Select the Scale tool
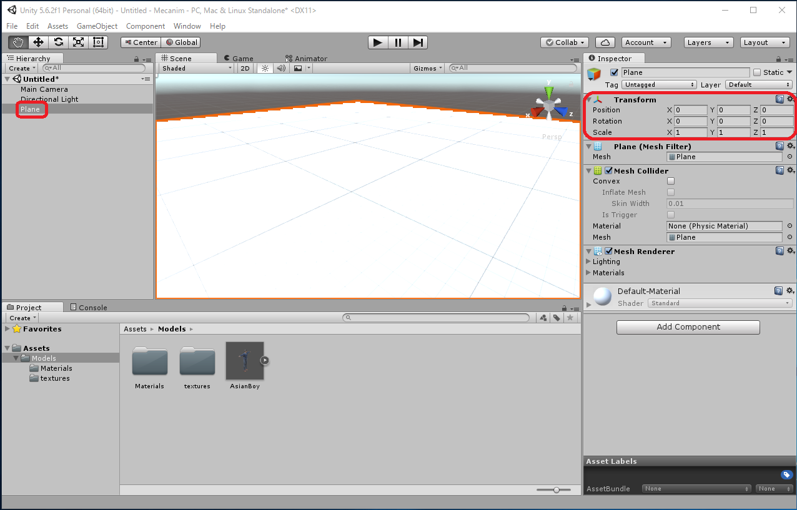The height and width of the screenshot is (510, 797). pyautogui.click(x=78, y=42)
